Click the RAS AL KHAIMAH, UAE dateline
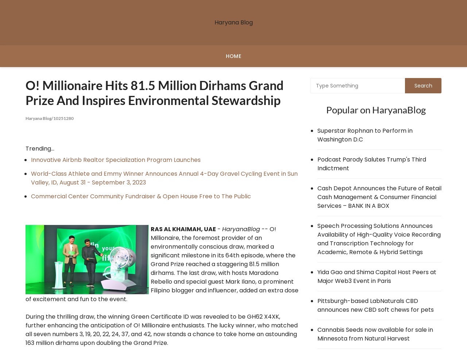467x350 pixels. pyautogui.click(x=183, y=229)
